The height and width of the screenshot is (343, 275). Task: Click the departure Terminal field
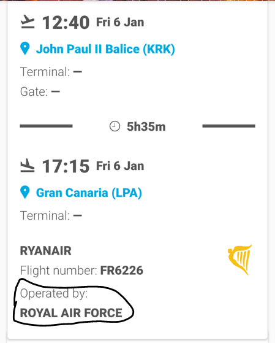point(51,72)
